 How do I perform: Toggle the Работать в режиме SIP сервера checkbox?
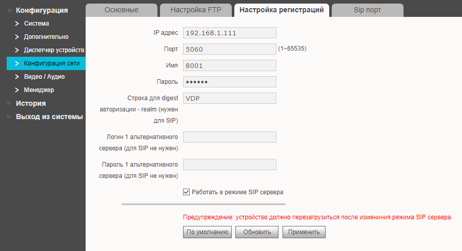click(186, 192)
